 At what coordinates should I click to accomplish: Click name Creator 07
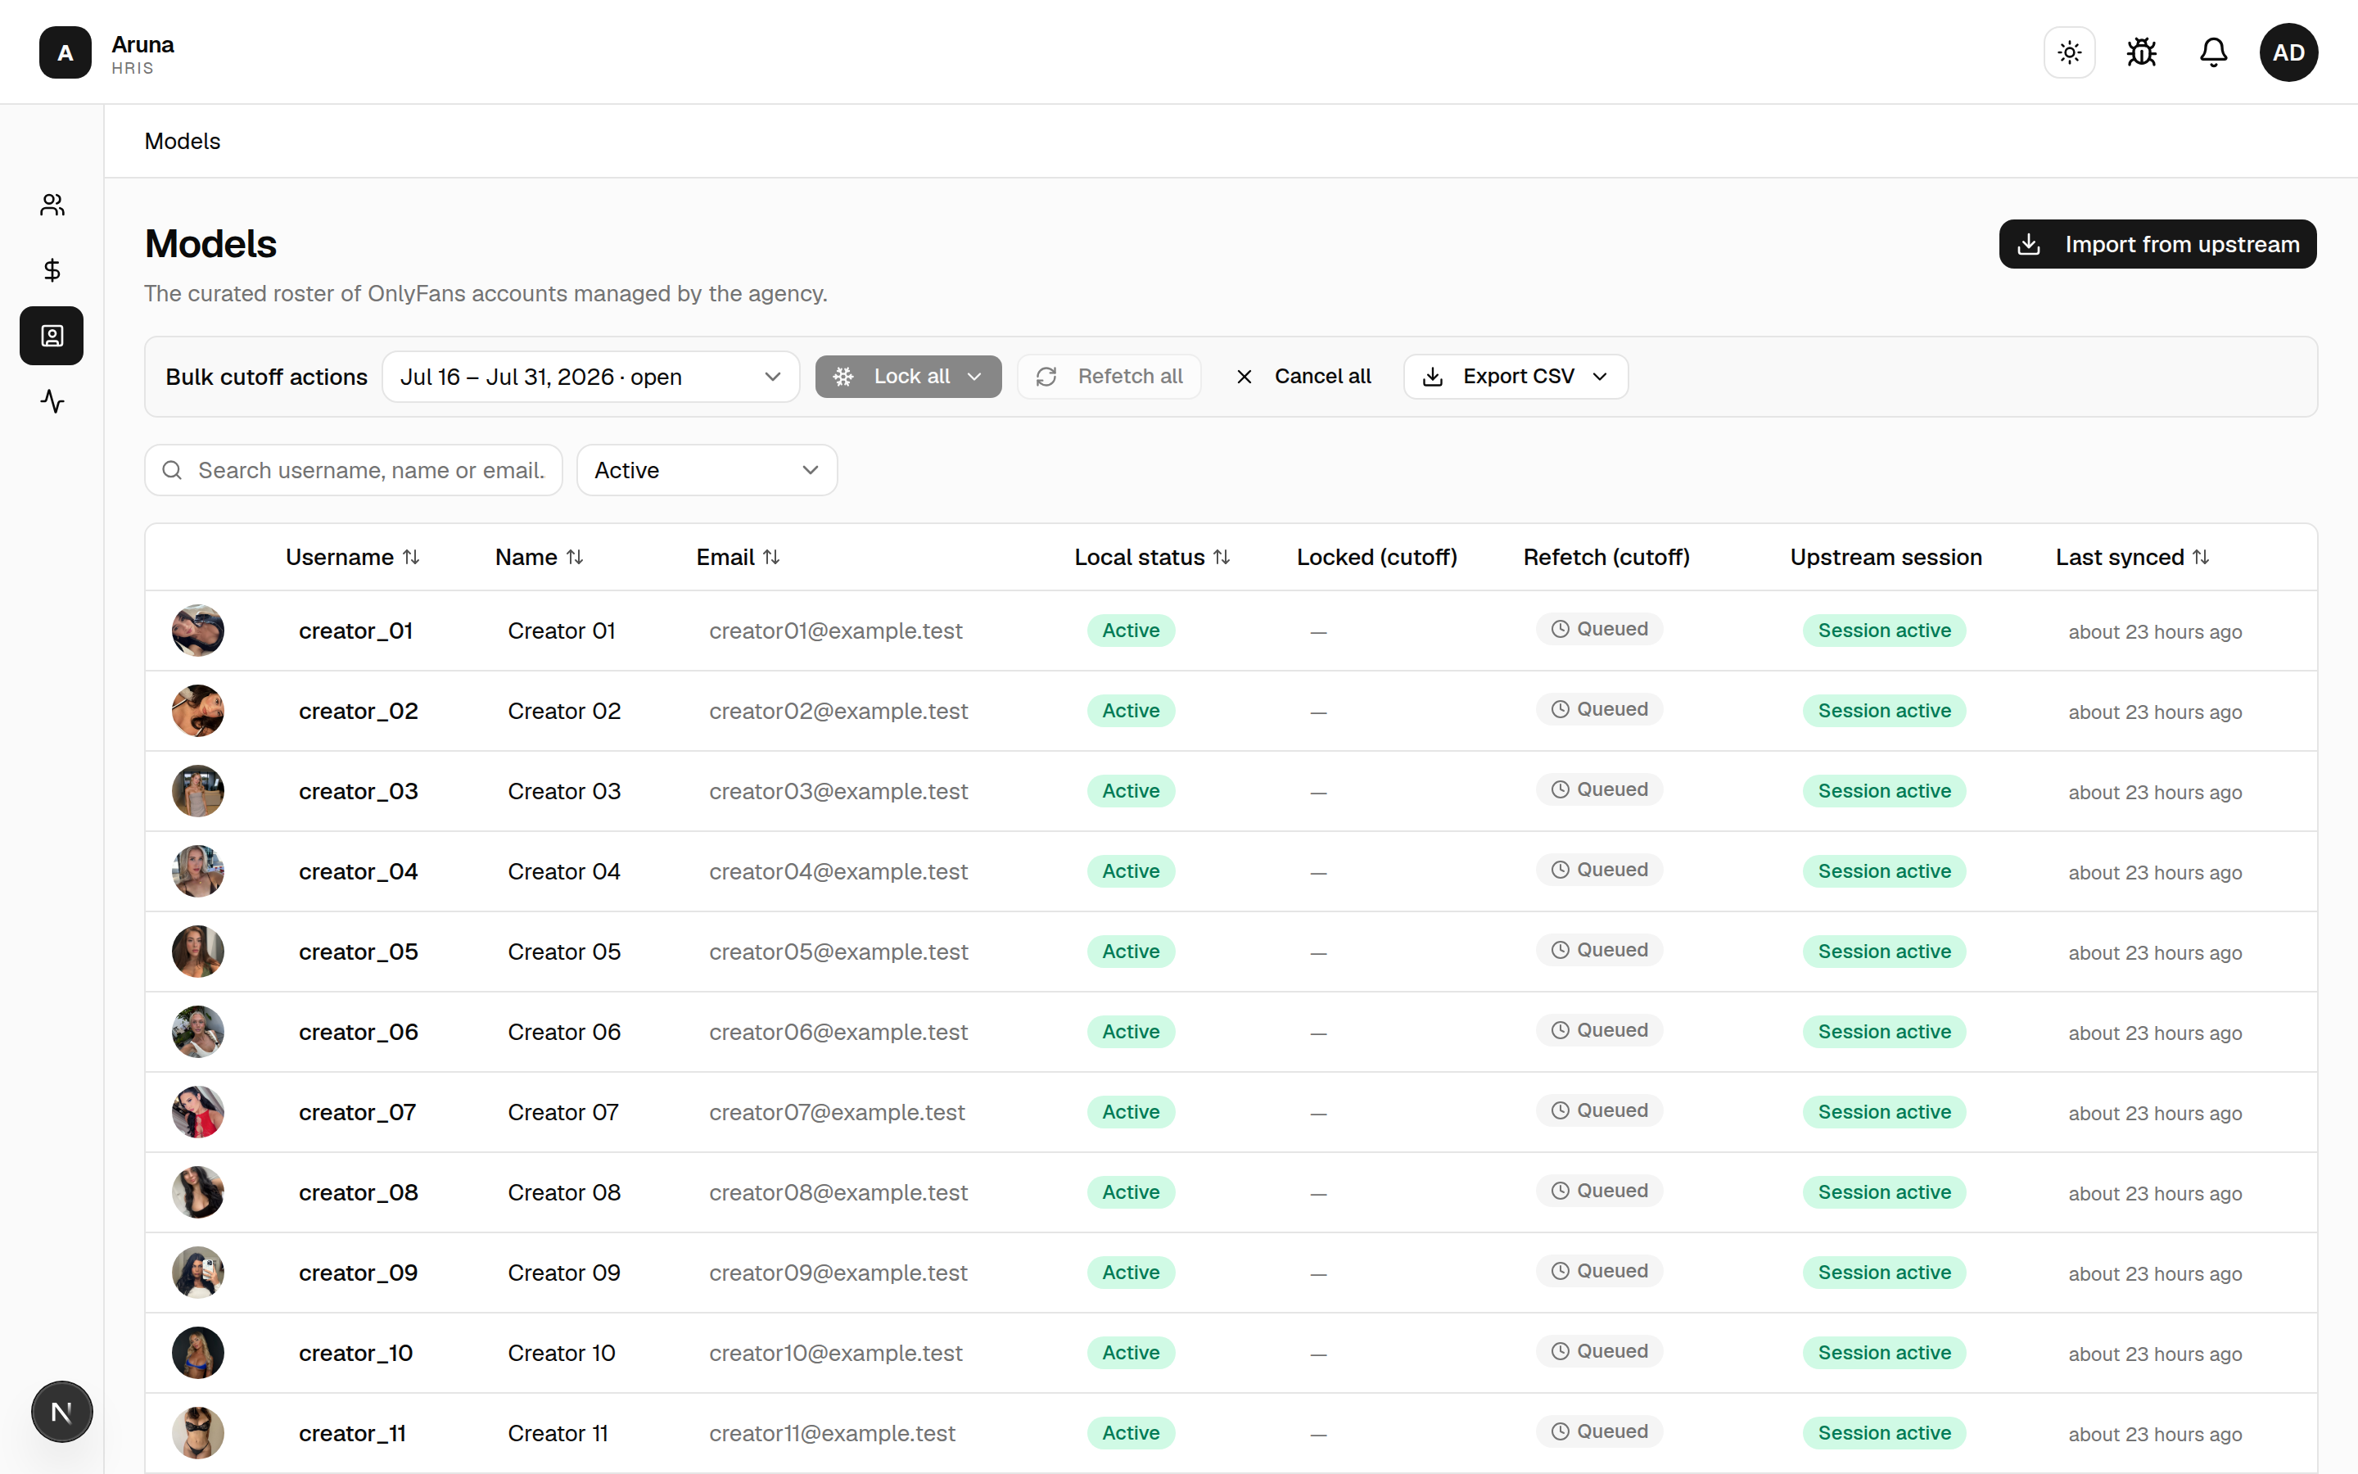point(563,1112)
